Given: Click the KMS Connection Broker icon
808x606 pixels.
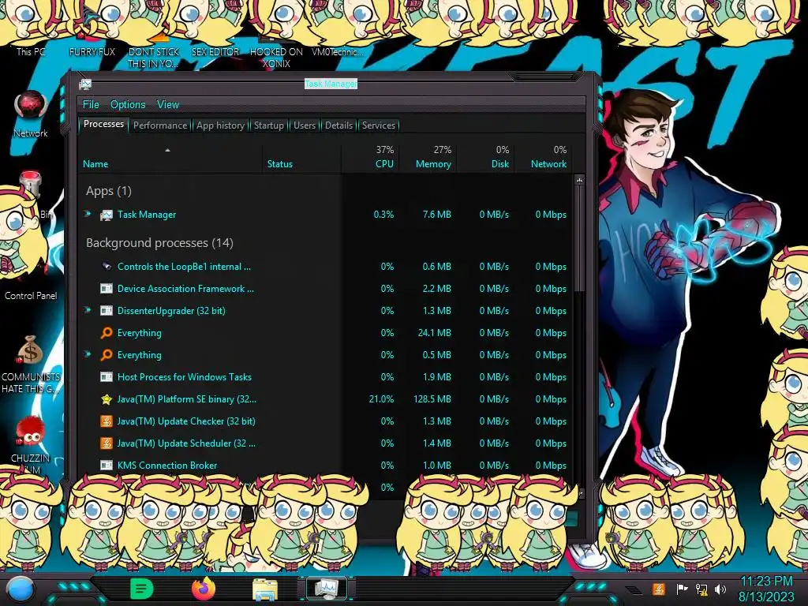Looking at the screenshot, I should (107, 465).
